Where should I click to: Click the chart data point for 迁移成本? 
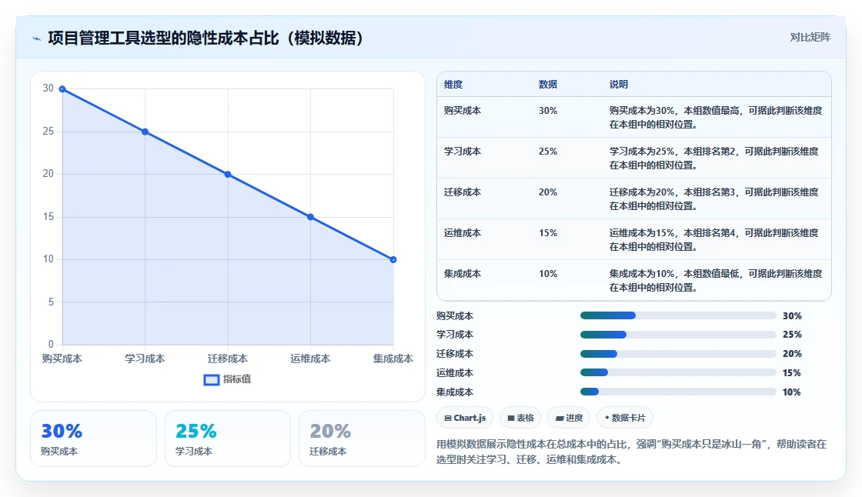coord(228,175)
